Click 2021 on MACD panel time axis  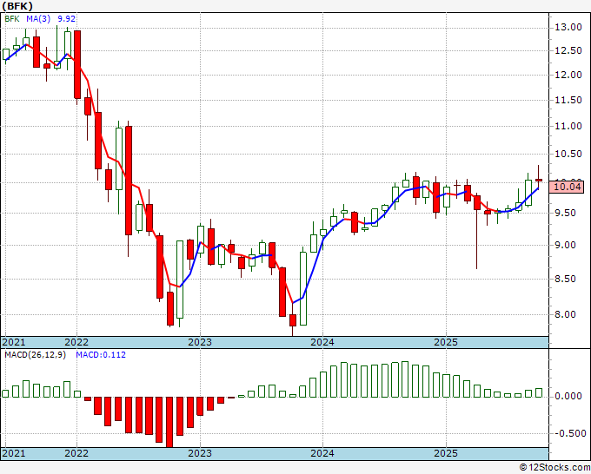[14, 453]
